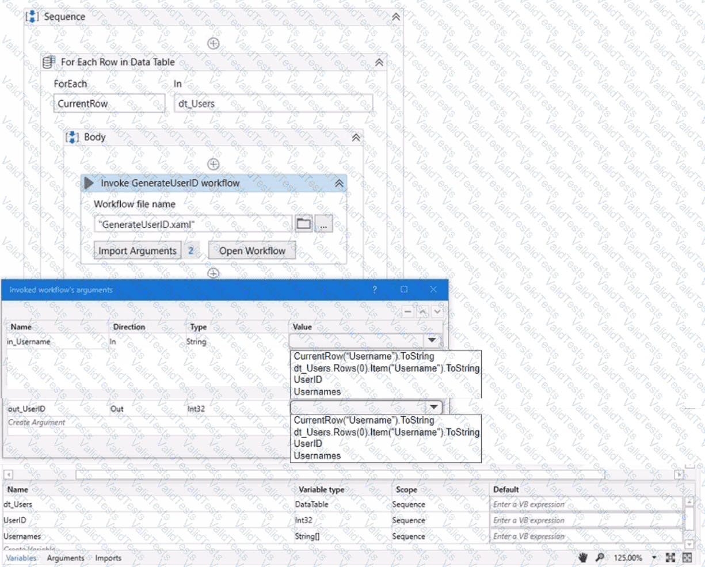Open the in_Username value dropdown

[x=432, y=341]
